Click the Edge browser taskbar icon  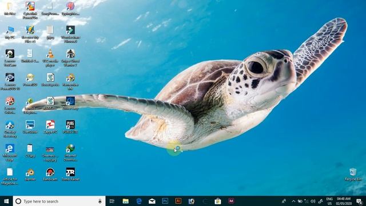139,201
